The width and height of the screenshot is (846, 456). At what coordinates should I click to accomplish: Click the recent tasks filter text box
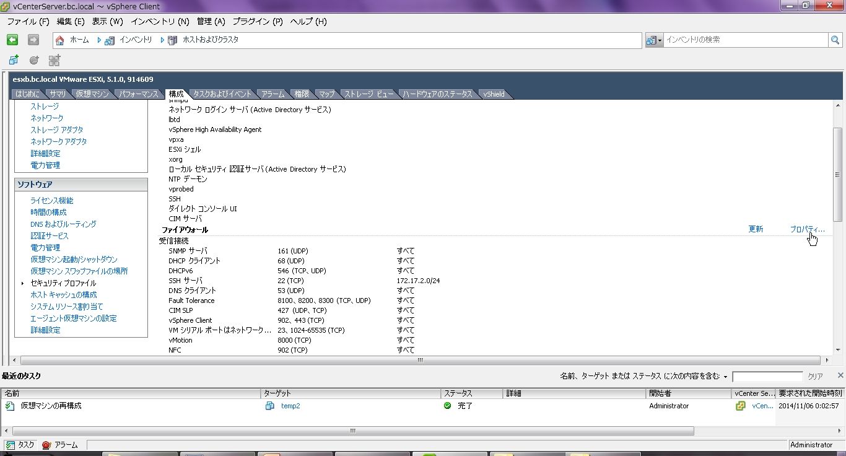[x=767, y=377]
